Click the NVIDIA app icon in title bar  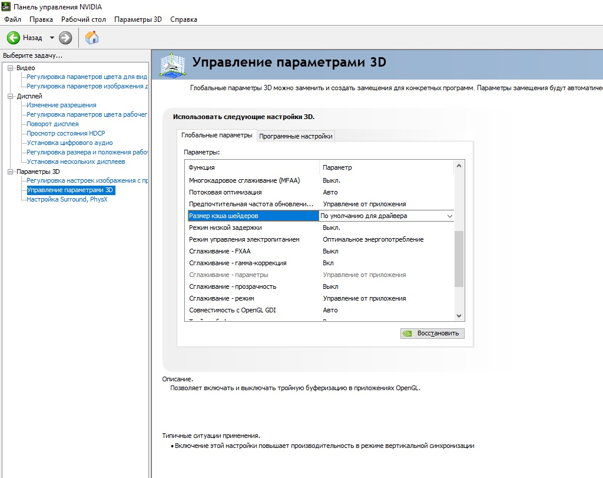6,6
